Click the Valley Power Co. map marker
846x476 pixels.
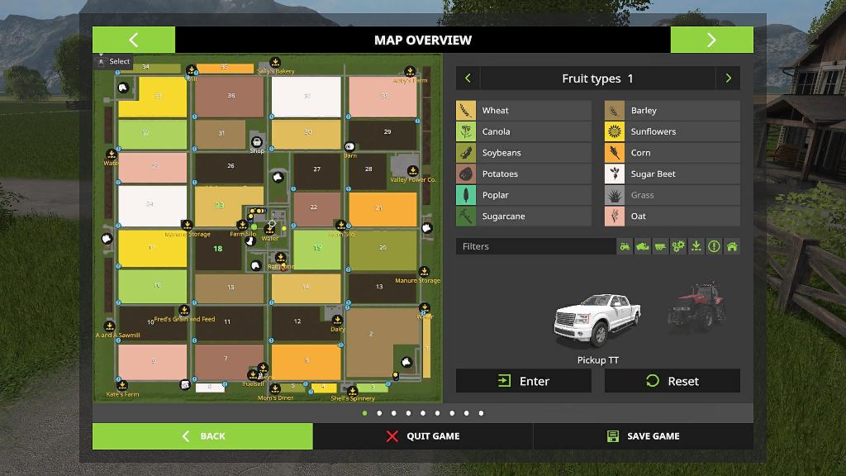pyautogui.click(x=411, y=169)
